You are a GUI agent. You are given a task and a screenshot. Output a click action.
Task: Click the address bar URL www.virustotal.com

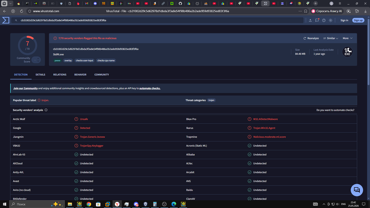46,11
